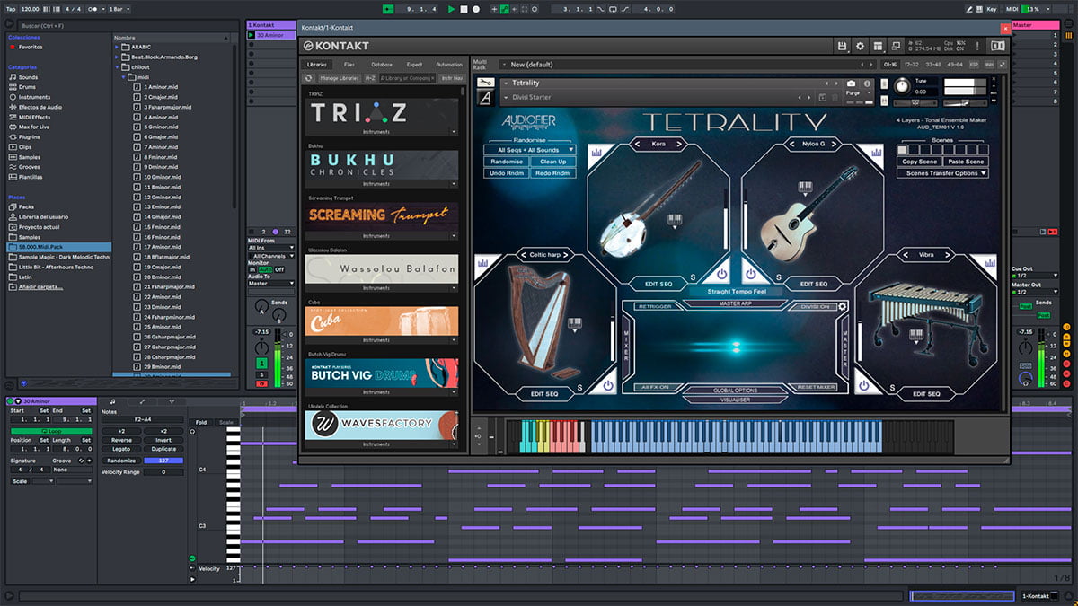Toggle the clip Loop button
The image size is (1078, 606).
coord(51,431)
